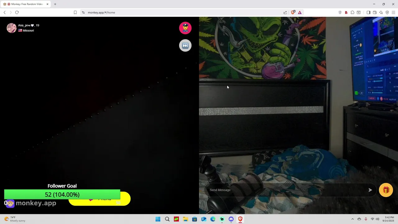Open a new browser tab
The width and height of the screenshot is (398, 224).
[x=55, y=4]
